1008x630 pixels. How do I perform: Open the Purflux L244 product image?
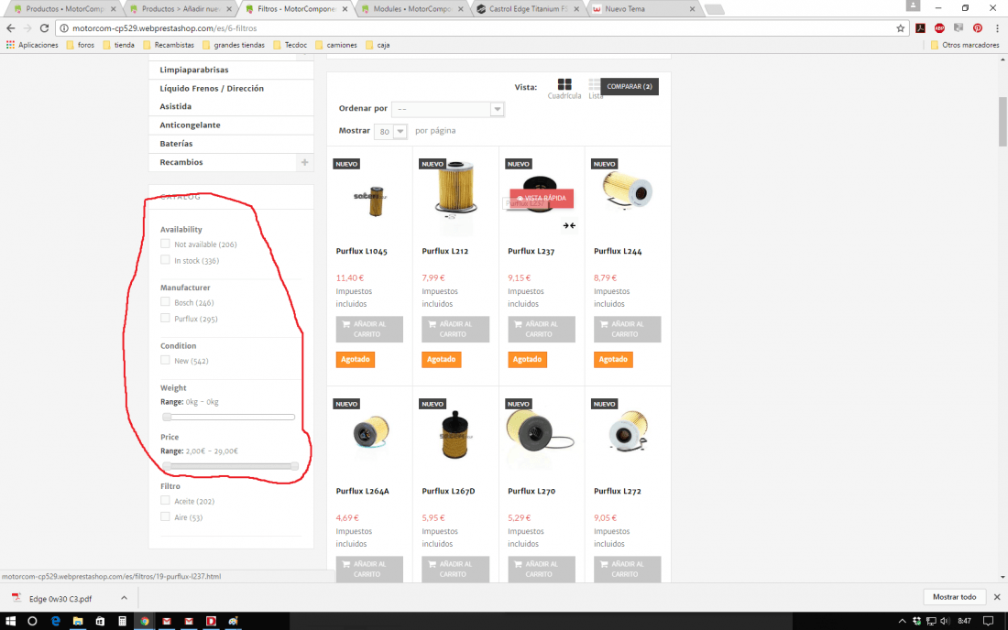tap(628, 190)
